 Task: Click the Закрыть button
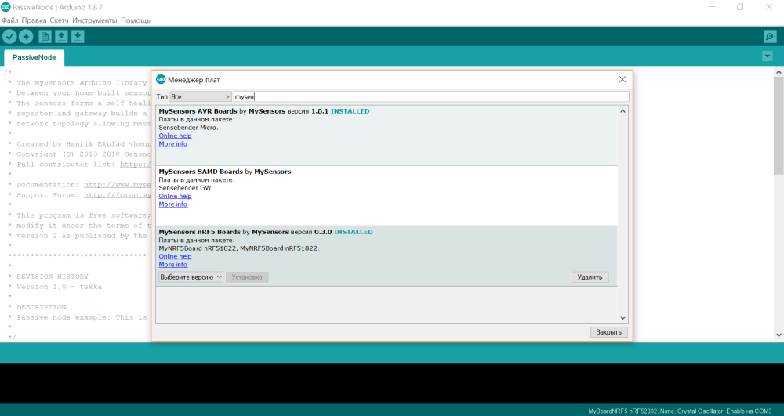coord(608,332)
